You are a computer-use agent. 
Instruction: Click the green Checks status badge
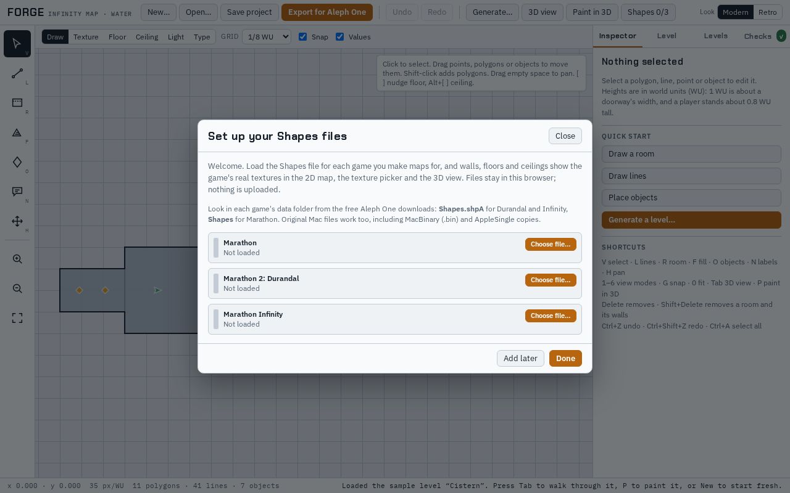click(x=781, y=36)
